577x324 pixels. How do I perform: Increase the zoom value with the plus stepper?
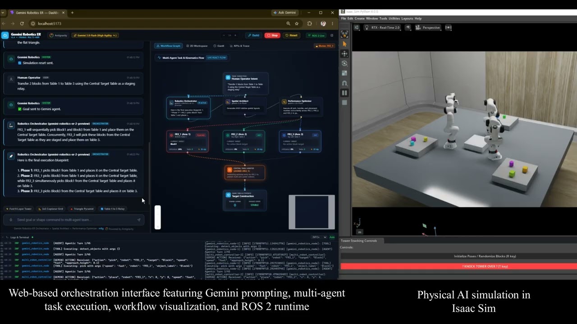click(236, 35)
